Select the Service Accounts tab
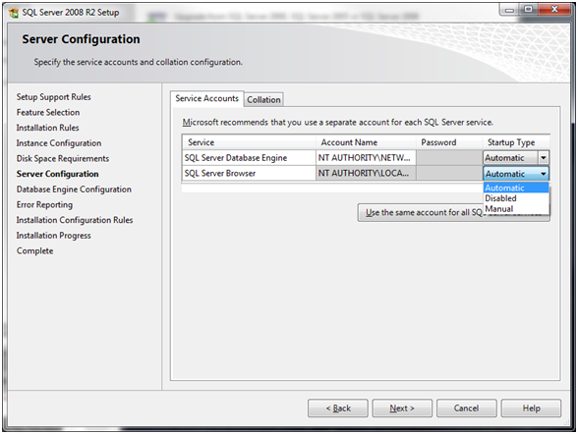 [x=206, y=98]
